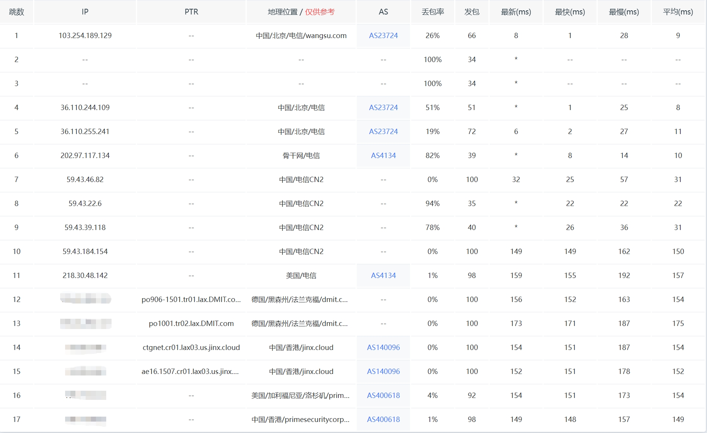Viewport: 707px width, 433px height.
Task: Click average value 175 in hop 13 row
Action: (678, 323)
